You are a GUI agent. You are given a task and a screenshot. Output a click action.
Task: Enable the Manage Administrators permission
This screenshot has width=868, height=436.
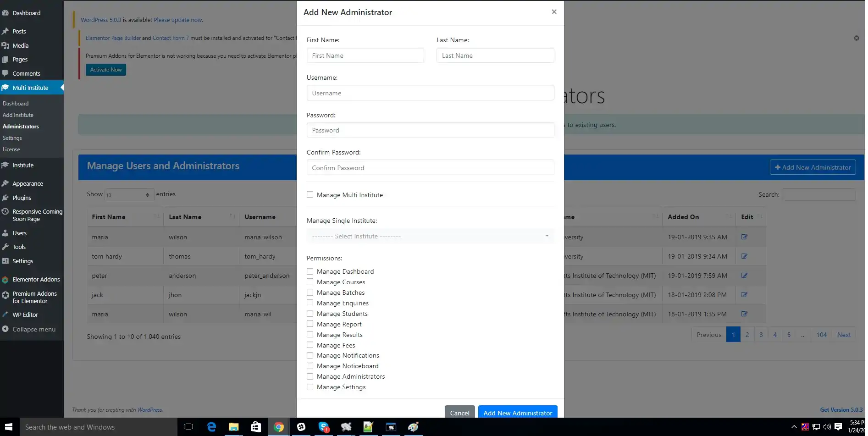tap(310, 376)
